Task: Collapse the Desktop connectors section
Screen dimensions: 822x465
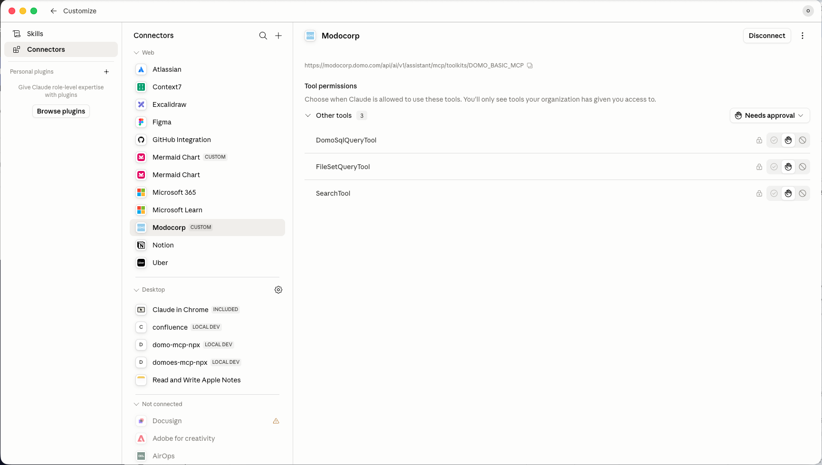Action: coord(136,290)
